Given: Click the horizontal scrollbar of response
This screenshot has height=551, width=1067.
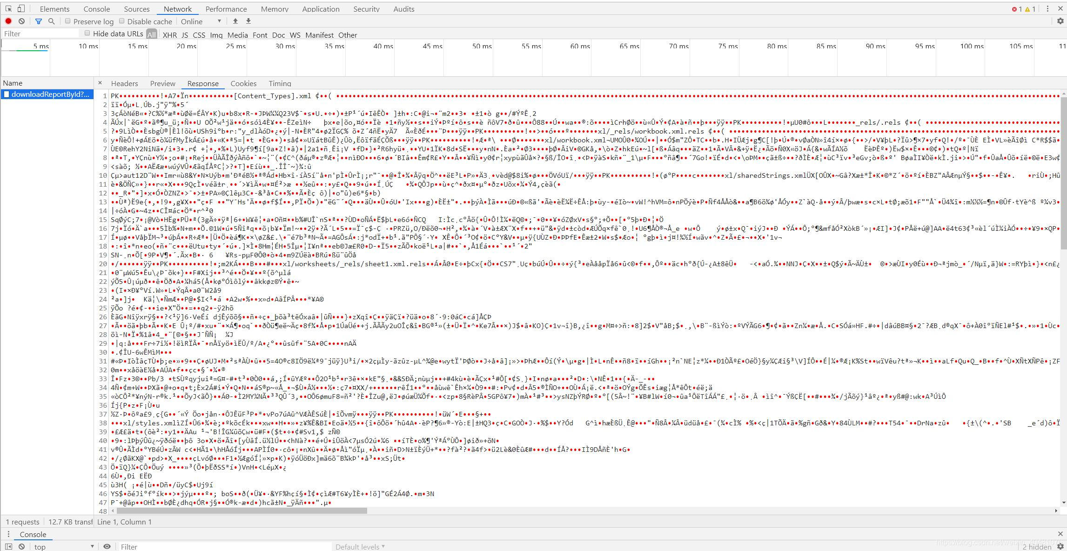Looking at the screenshot, I should pyautogui.click(x=242, y=511).
